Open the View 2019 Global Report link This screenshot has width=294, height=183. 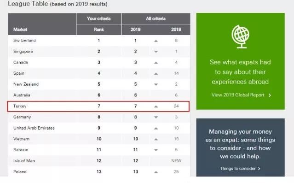click(238, 95)
